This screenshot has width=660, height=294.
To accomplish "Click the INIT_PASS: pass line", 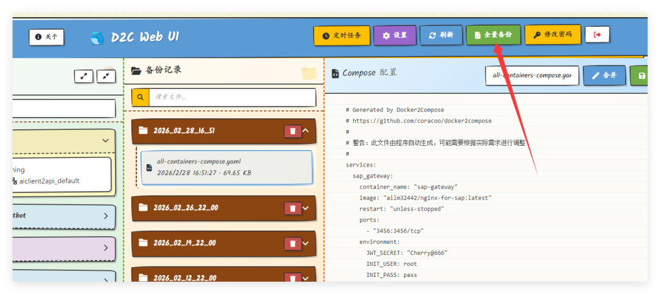I will 392,275.
